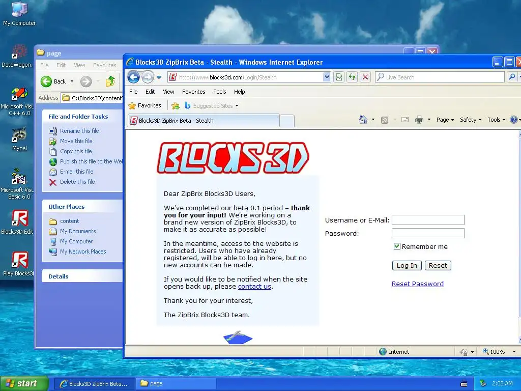
Task: Open My Documents in Other Places
Action: tap(78, 232)
